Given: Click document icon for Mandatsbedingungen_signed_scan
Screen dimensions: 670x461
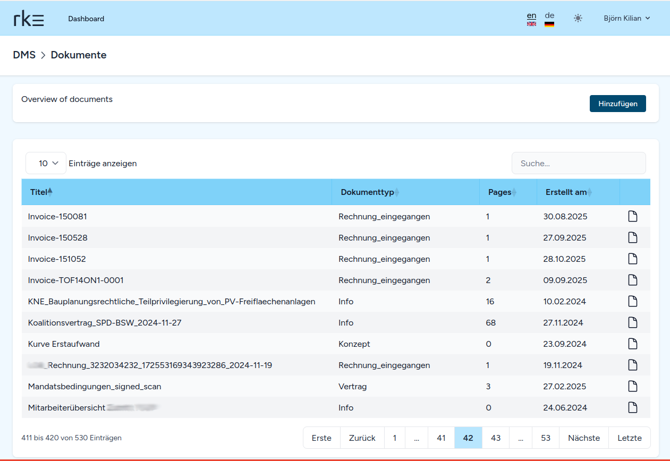Looking at the screenshot, I should [x=632, y=387].
